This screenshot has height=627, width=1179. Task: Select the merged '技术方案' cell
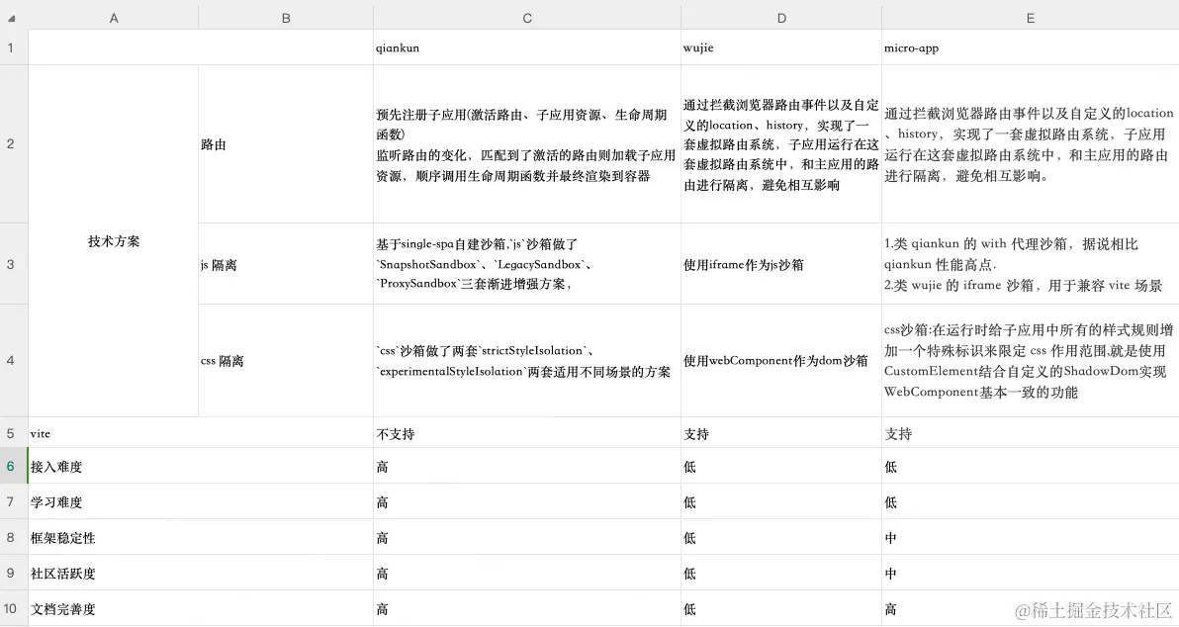(114, 240)
